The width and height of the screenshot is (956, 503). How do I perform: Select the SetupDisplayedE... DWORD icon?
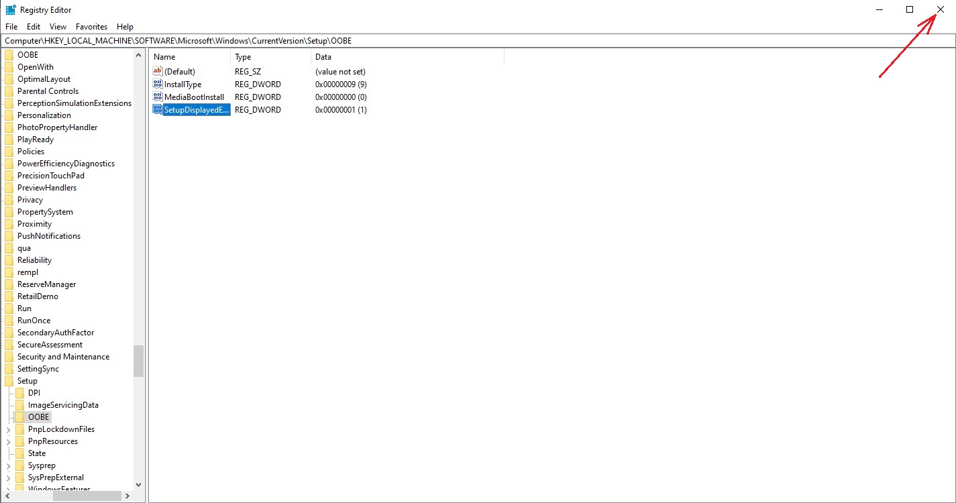(158, 109)
